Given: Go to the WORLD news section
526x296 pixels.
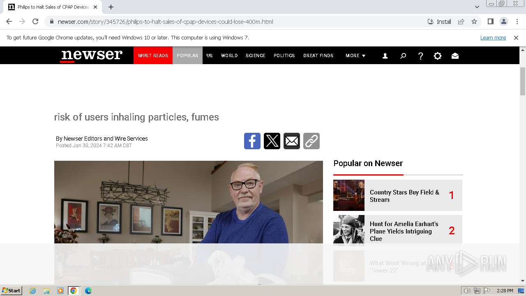Looking at the screenshot, I should (229, 55).
